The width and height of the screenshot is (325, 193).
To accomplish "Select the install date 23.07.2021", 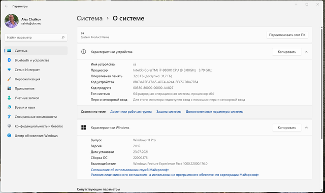I will coord(141,152).
